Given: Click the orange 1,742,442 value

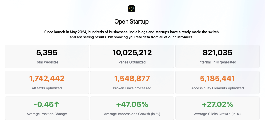Looking at the screenshot, I should pyautogui.click(x=47, y=79).
